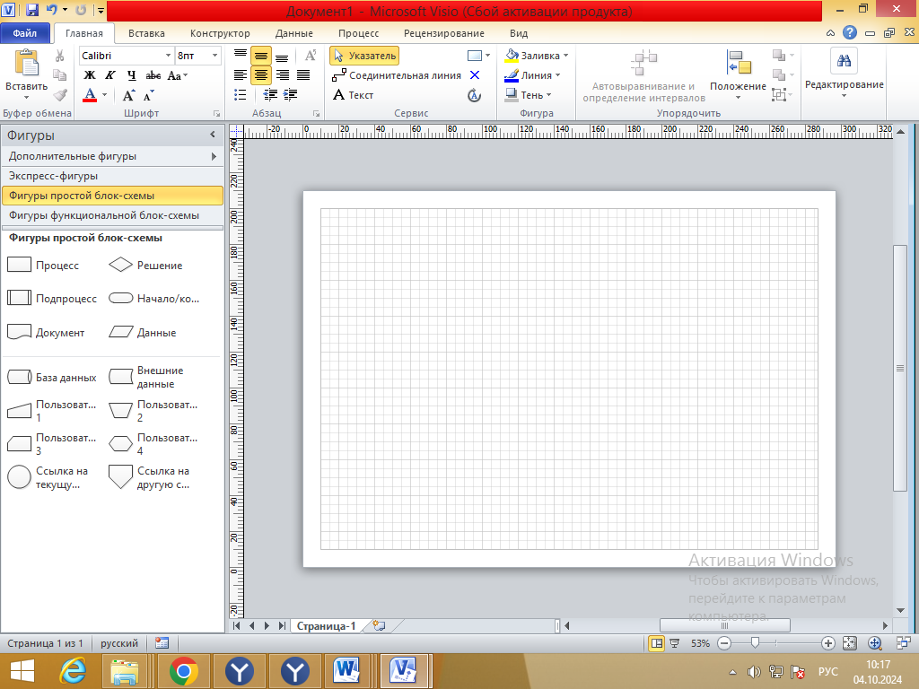Fit page to current window
The image size is (919, 689).
pyautogui.click(x=850, y=643)
